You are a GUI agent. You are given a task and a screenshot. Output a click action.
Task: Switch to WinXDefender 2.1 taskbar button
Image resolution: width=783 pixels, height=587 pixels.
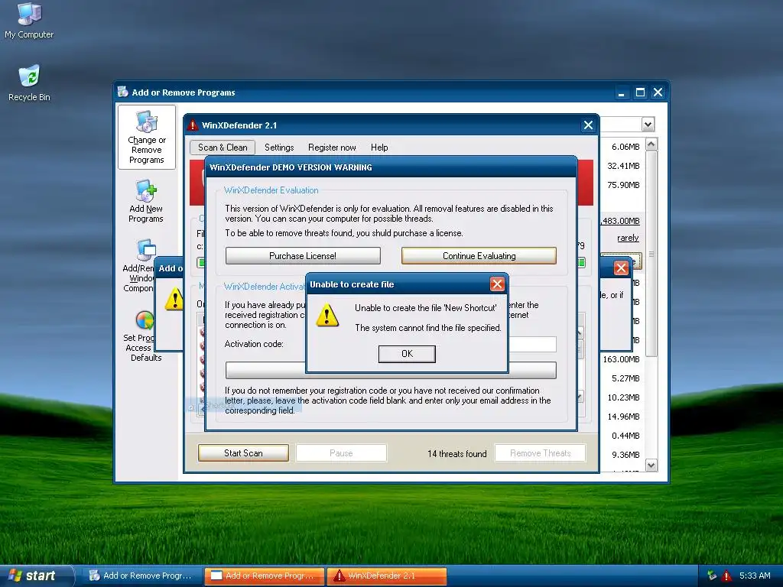387,576
